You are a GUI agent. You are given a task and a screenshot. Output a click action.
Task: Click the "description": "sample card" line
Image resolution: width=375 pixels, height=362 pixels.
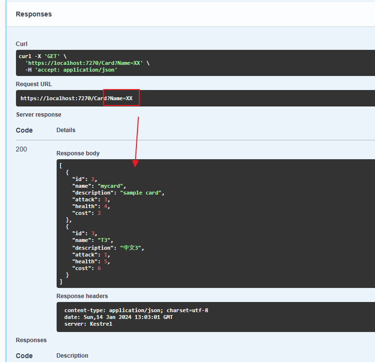coord(118,193)
